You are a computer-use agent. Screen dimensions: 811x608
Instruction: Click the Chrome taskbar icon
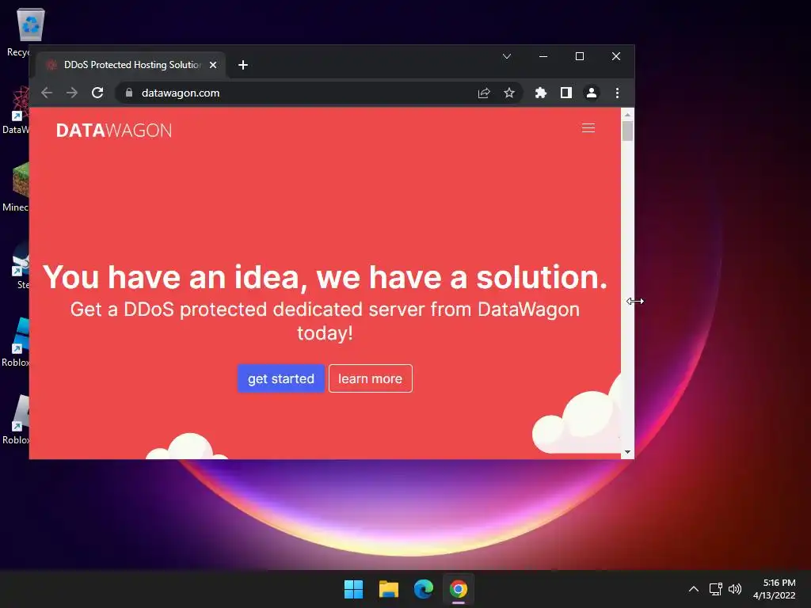(x=459, y=589)
